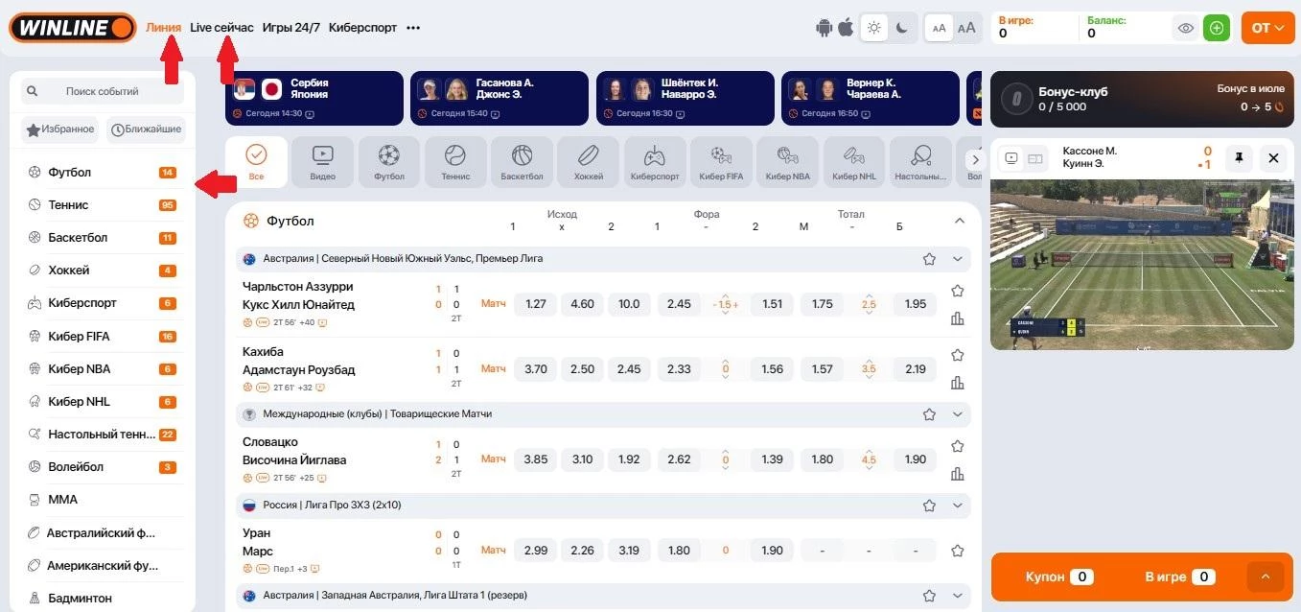The width and height of the screenshot is (1301, 612).
Task: Show more sport filters with right arrow
Action: pyautogui.click(x=976, y=160)
